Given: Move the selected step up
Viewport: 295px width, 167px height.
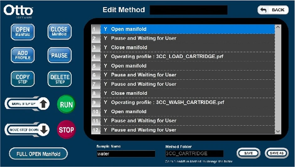Looking at the screenshot, I should (27, 104).
